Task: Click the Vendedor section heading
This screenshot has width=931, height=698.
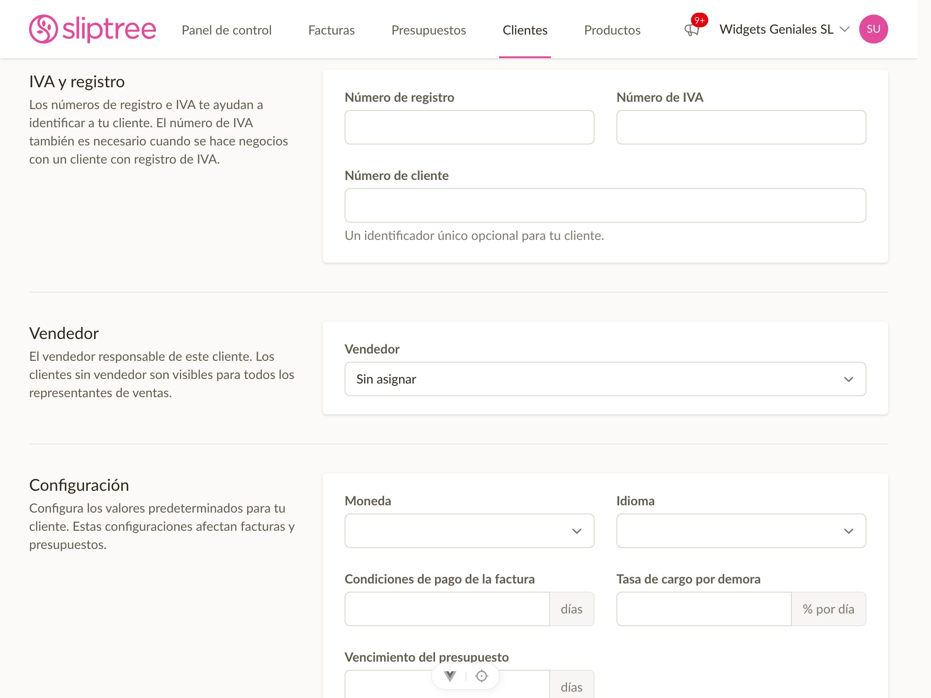Action: pos(64,334)
